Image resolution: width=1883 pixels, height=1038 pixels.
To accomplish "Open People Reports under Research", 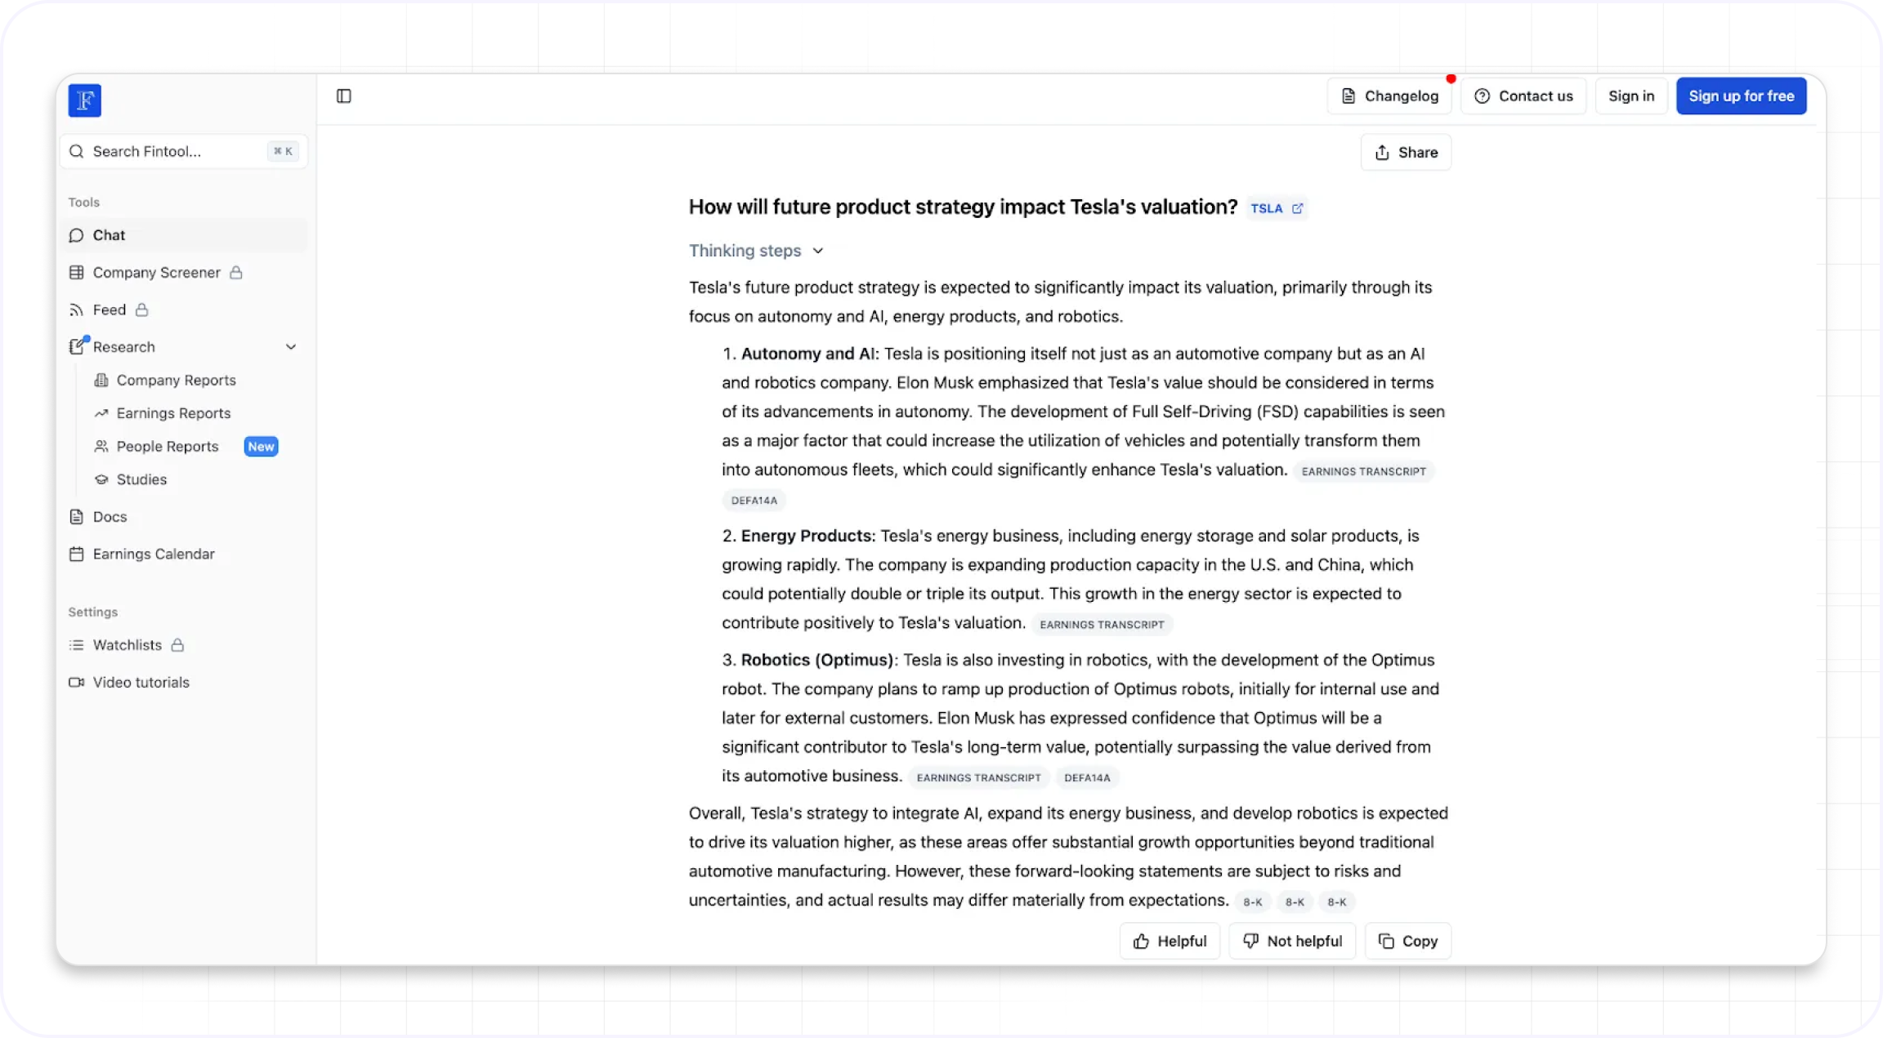I will click(168, 447).
